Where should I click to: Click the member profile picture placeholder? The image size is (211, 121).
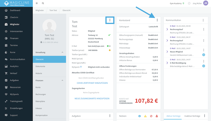coord(49,26)
